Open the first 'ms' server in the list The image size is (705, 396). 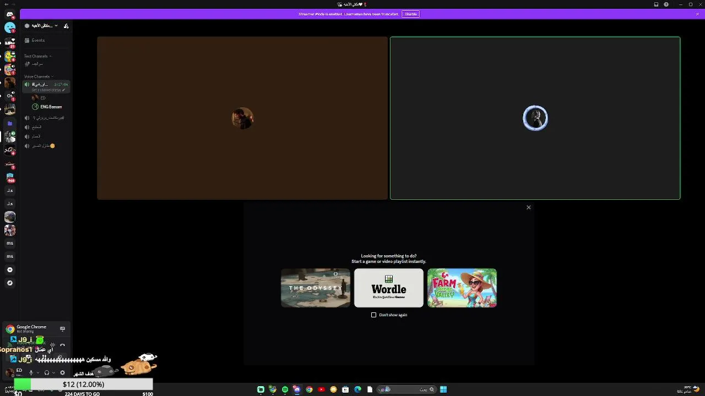point(9,243)
